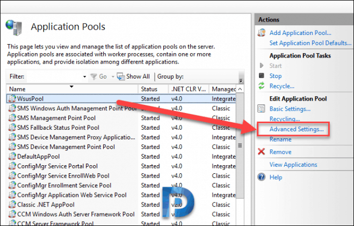Select Classic .NET AppPool name
Viewport: 354px width, 226px height.
point(46,204)
